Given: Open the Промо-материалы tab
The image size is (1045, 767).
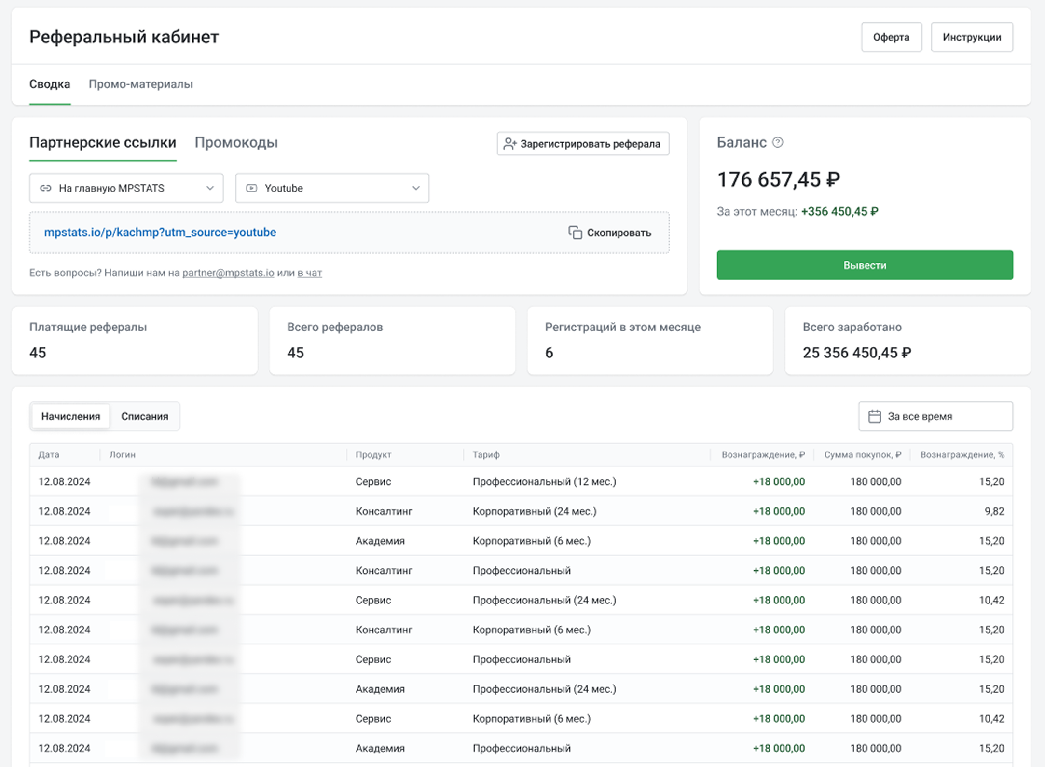Looking at the screenshot, I should pyautogui.click(x=140, y=84).
